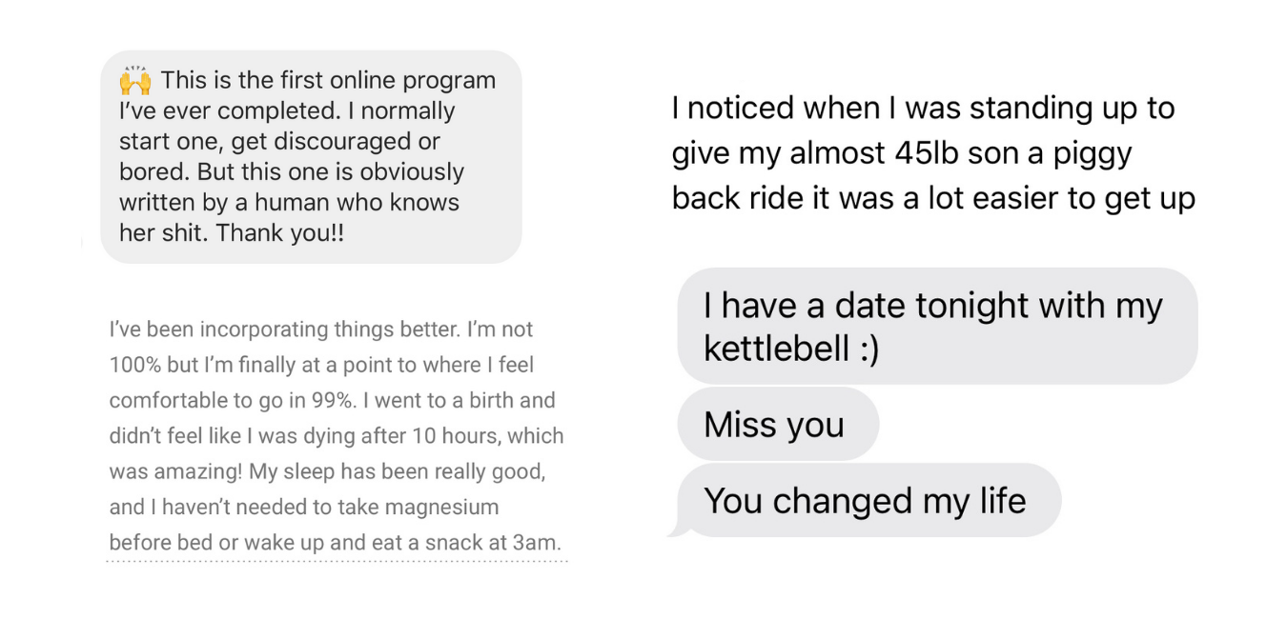Click 'written by a human who knows' line
This screenshot has height=619, width=1287.
coord(289,202)
